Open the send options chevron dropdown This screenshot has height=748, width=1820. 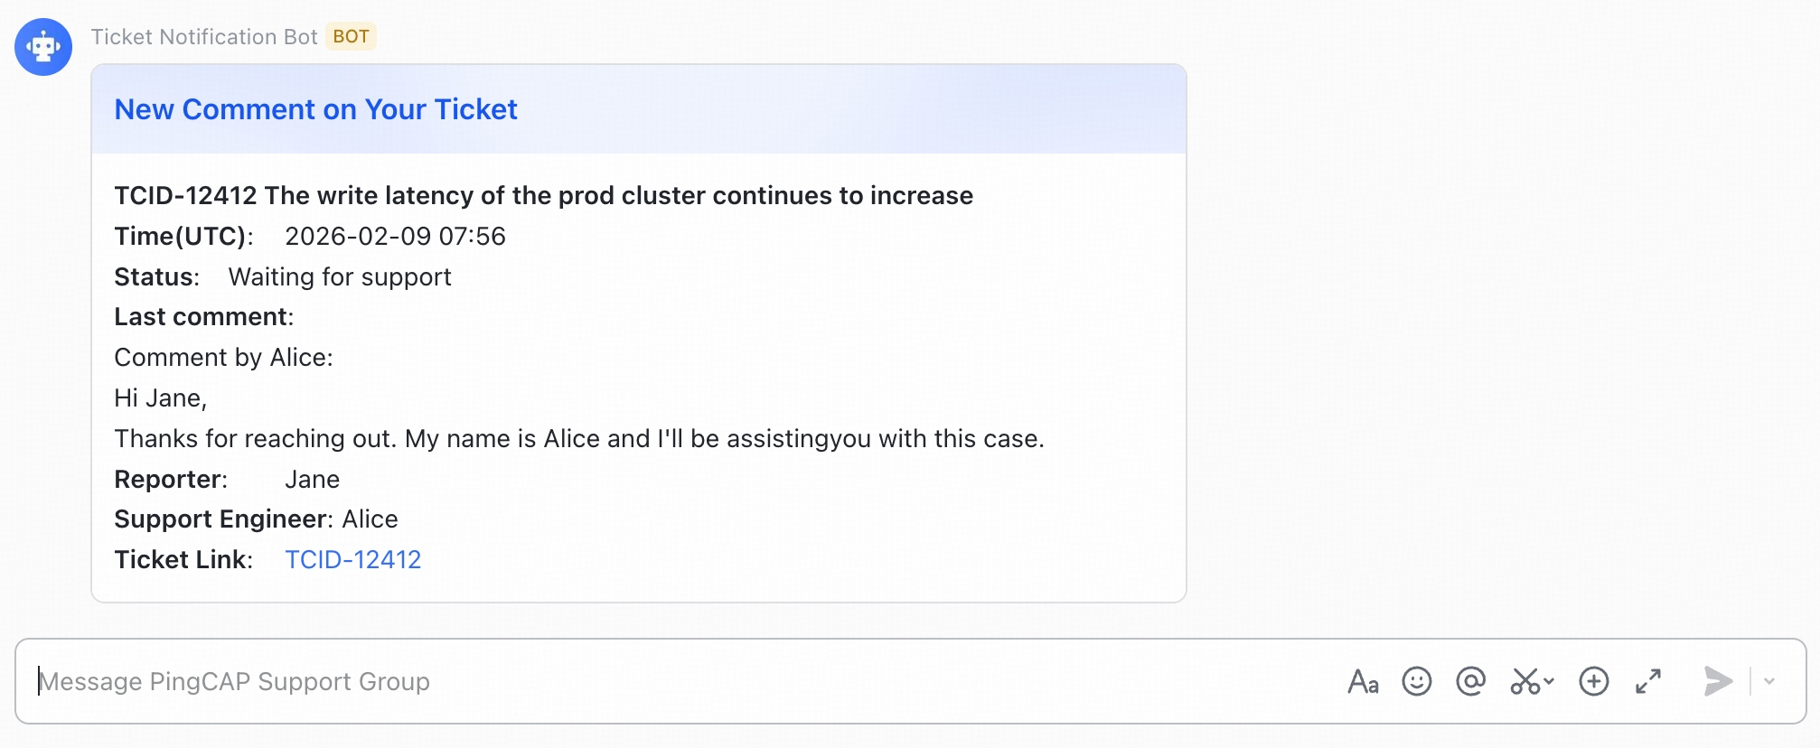point(1769,681)
